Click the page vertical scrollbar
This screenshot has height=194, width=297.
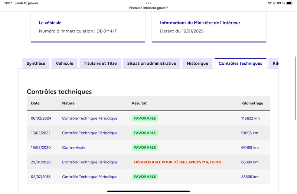pyautogui.click(x=296, y=88)
